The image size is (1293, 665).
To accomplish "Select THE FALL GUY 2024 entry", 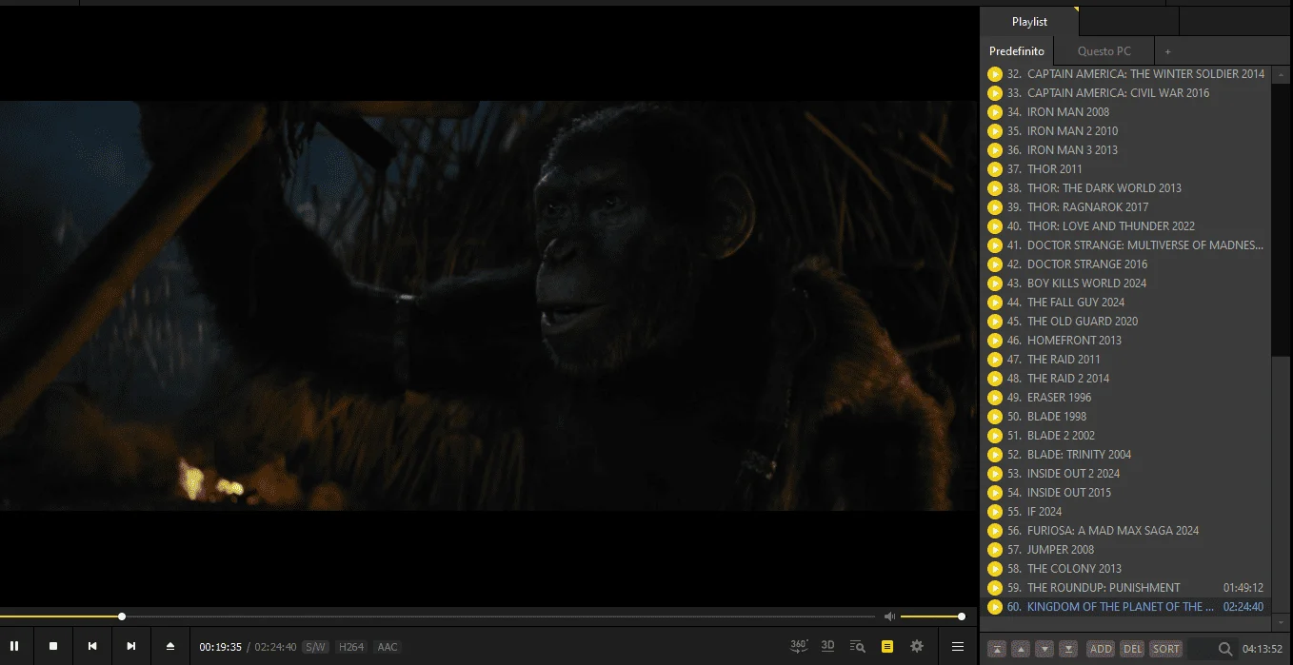I will pyautogui.click(x=1126, y=303).
